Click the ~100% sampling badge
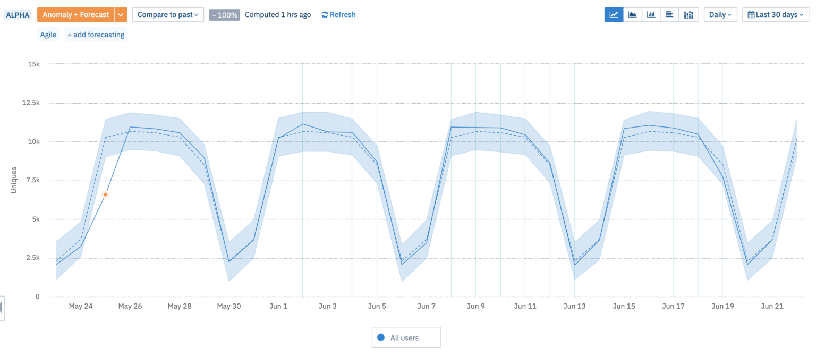This screenshot has width=816, height=355. click(x=224, y=15)
